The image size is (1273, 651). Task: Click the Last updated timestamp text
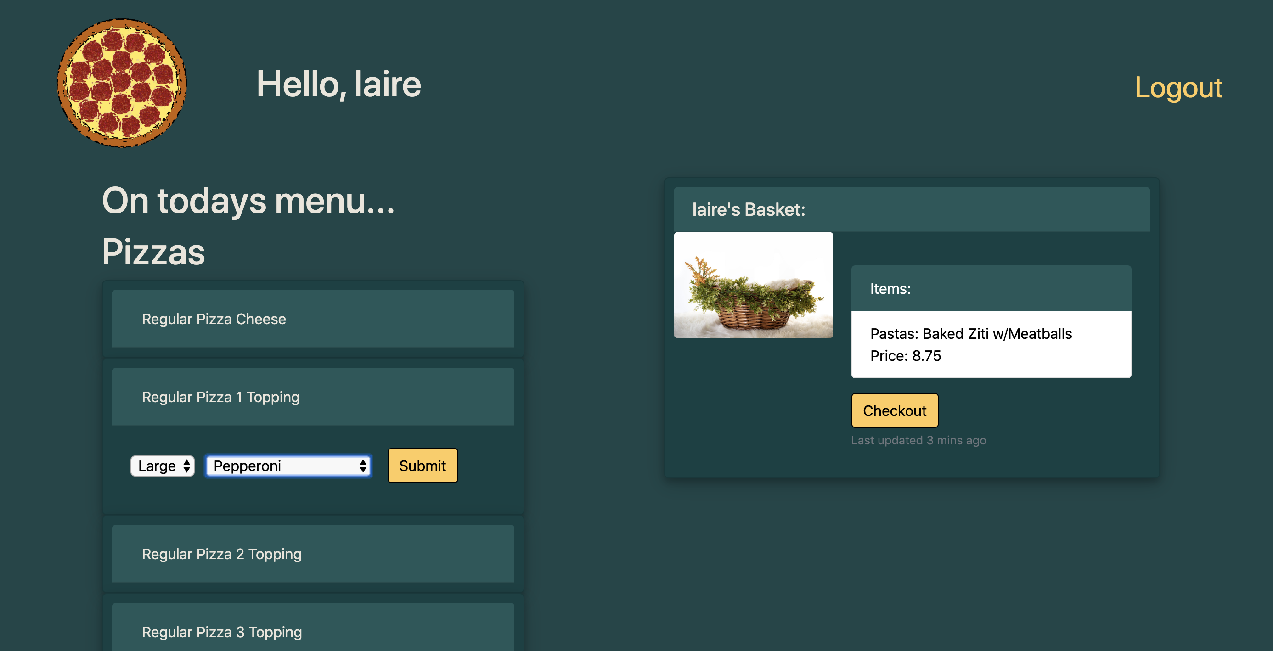tap(918, 440)
